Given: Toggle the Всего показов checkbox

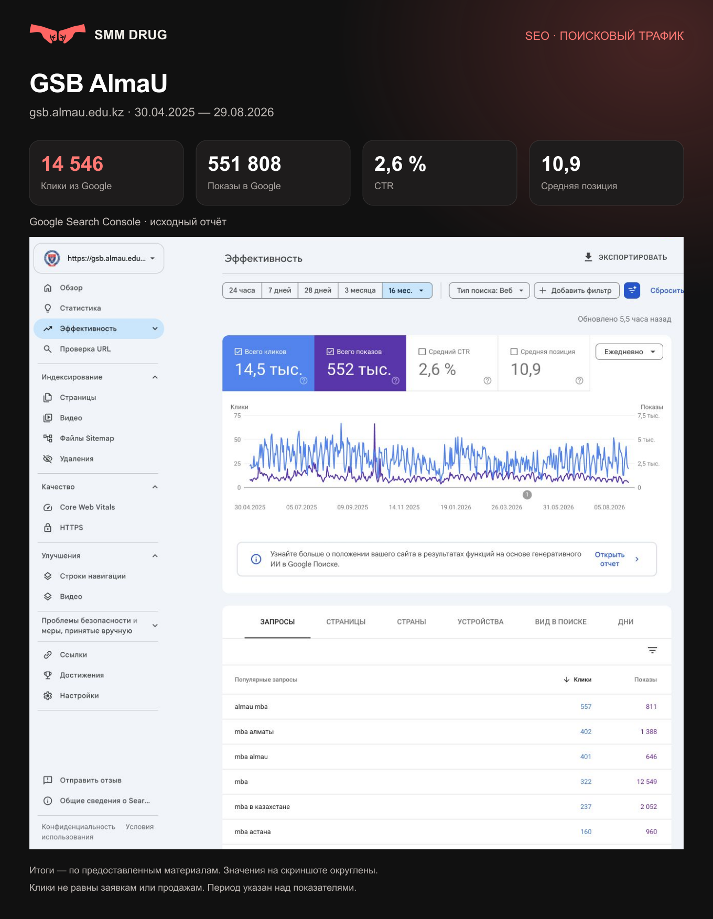Looking at the screenshot, I should 330,352.
